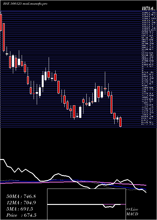Select the '50MA : 746.8' reading
Screen dimensions: 157x220
click(x=21, y=196)
